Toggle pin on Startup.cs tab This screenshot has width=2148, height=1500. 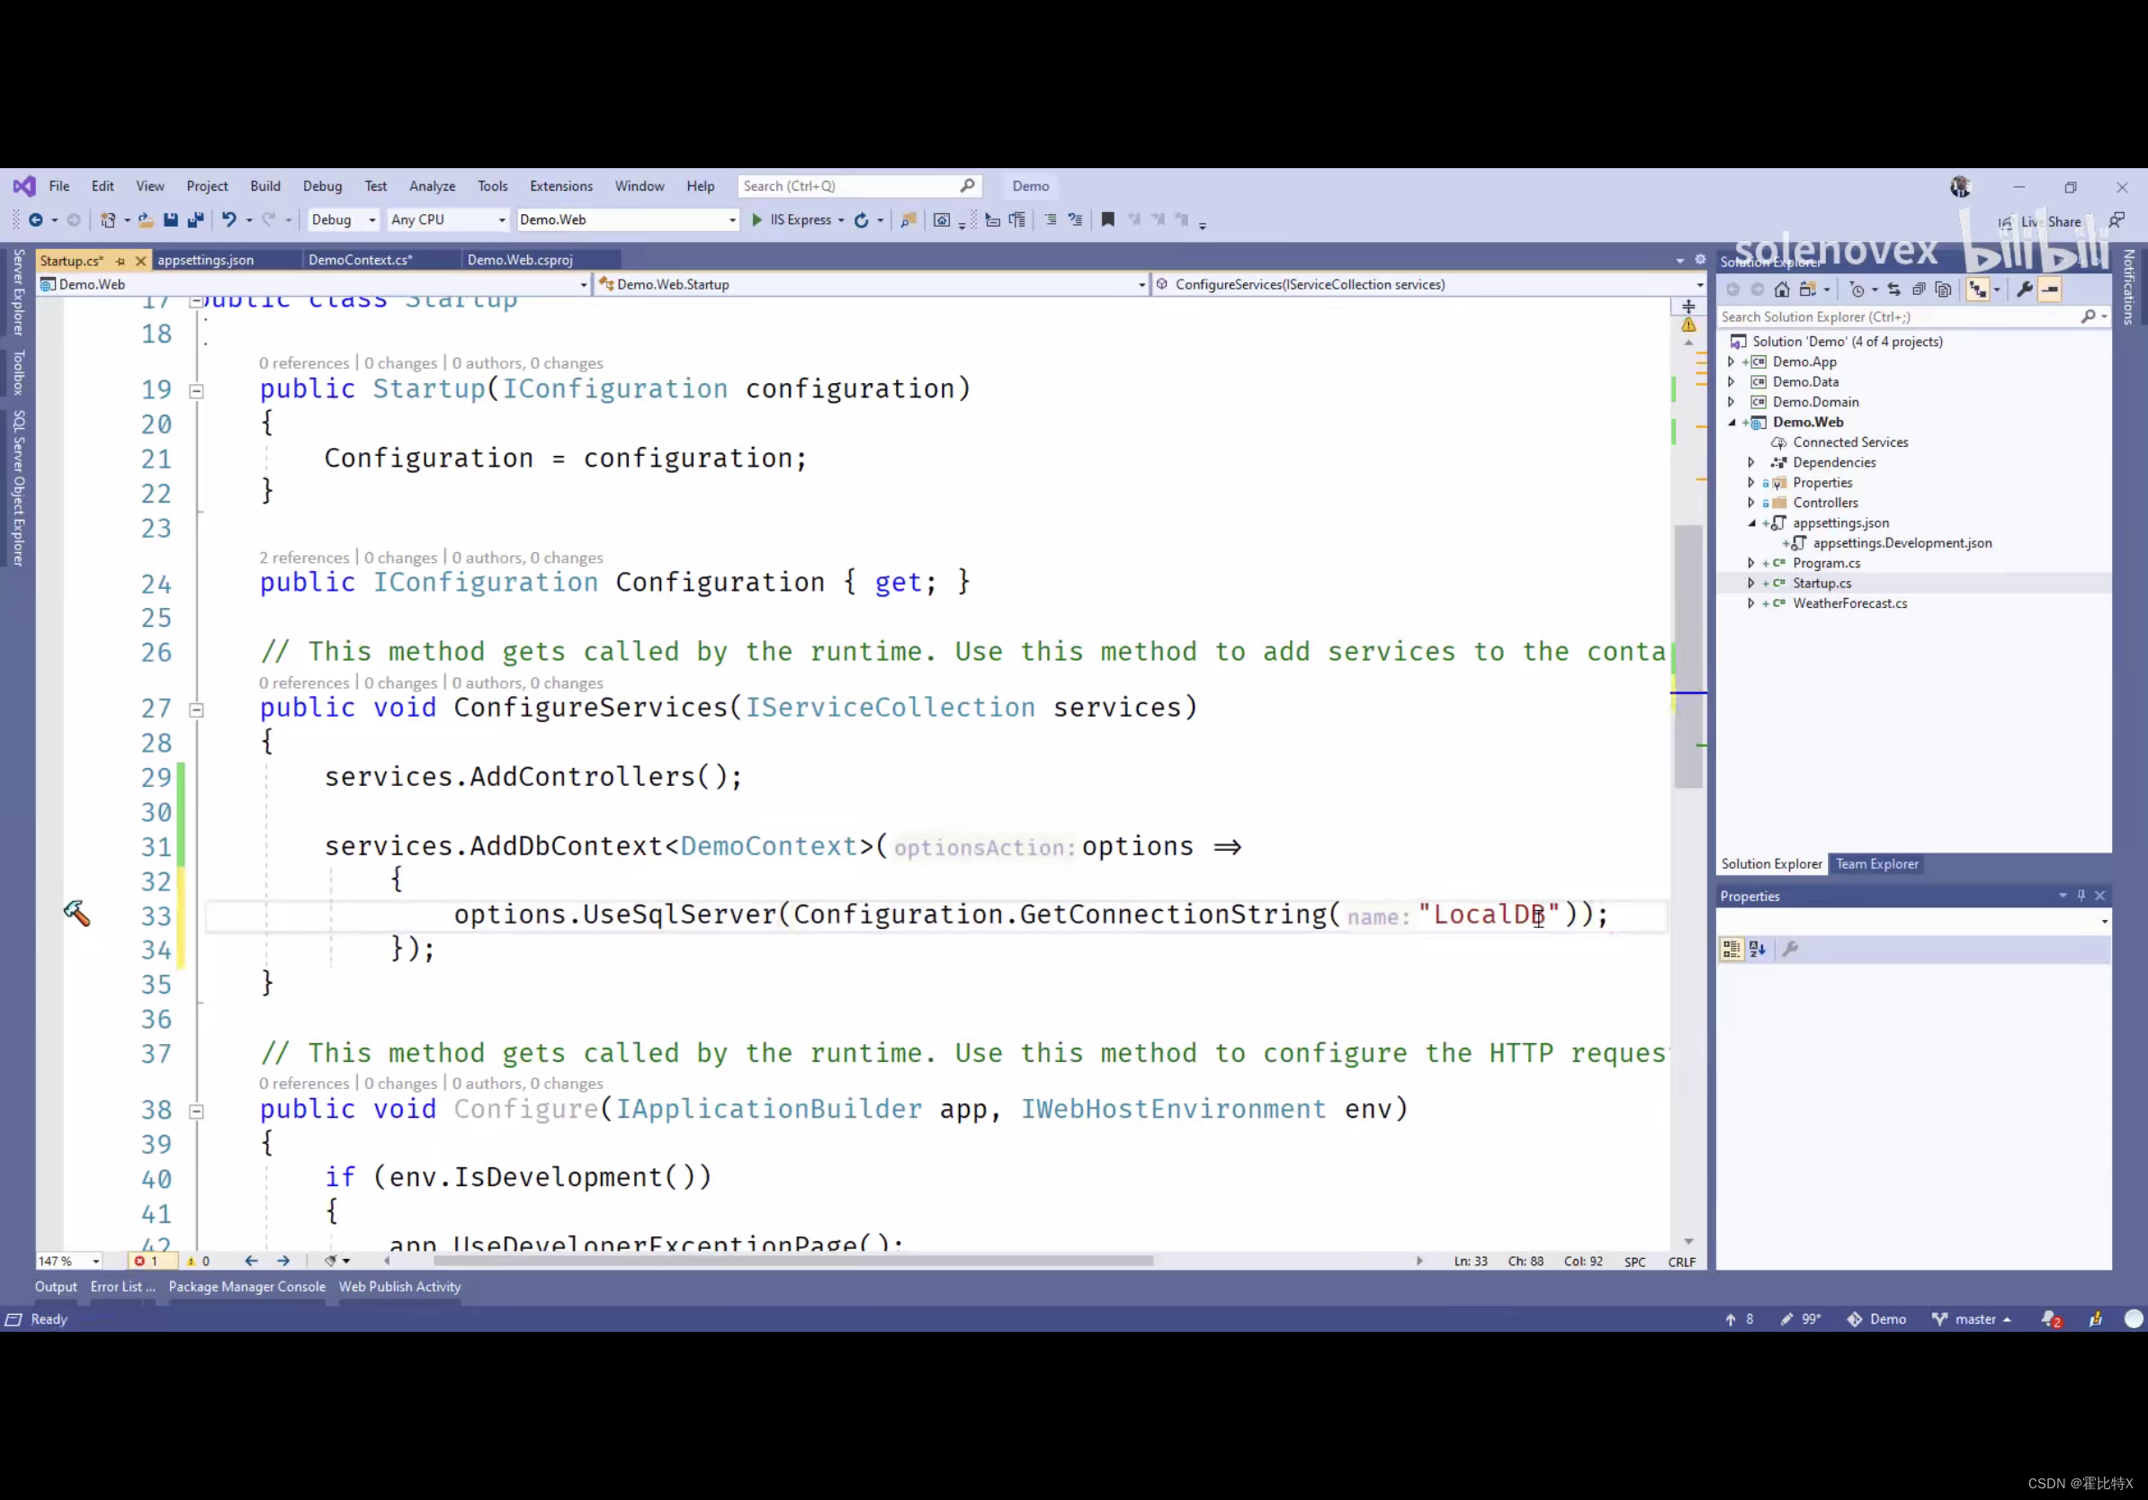pyautogui.click(x=121, y=261)
